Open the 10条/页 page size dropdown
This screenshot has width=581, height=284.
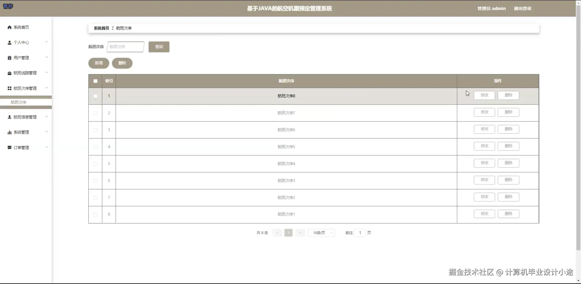tap(321, 233)
